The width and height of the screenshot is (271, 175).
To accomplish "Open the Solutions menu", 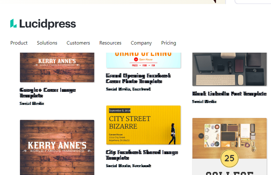I will [x=47, y=43].
